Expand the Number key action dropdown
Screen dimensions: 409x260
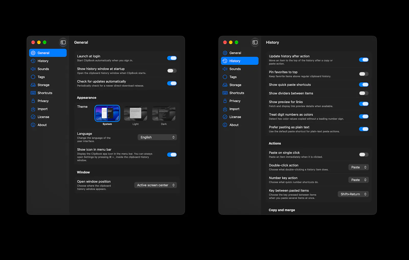click(359, 180)
